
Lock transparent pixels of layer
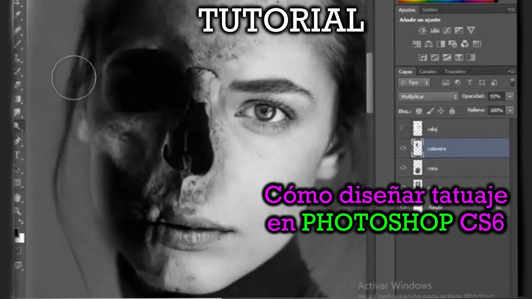[x=419, y=111]
